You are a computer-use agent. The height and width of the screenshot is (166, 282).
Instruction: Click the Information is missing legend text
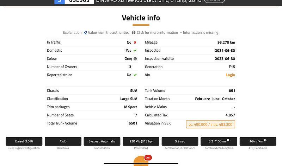[201, 32]
